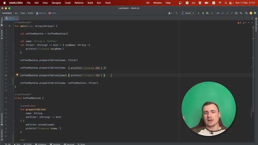The width and height of the screenshot is (258, 145).
Task: Show Git history clock icon
Action: click(x=236, y=13)
